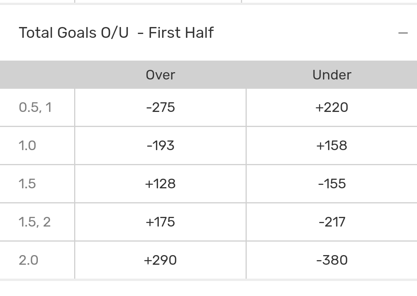
Task: Select Over 0.5, 1 at -275
Action: (x=160, y=107)
